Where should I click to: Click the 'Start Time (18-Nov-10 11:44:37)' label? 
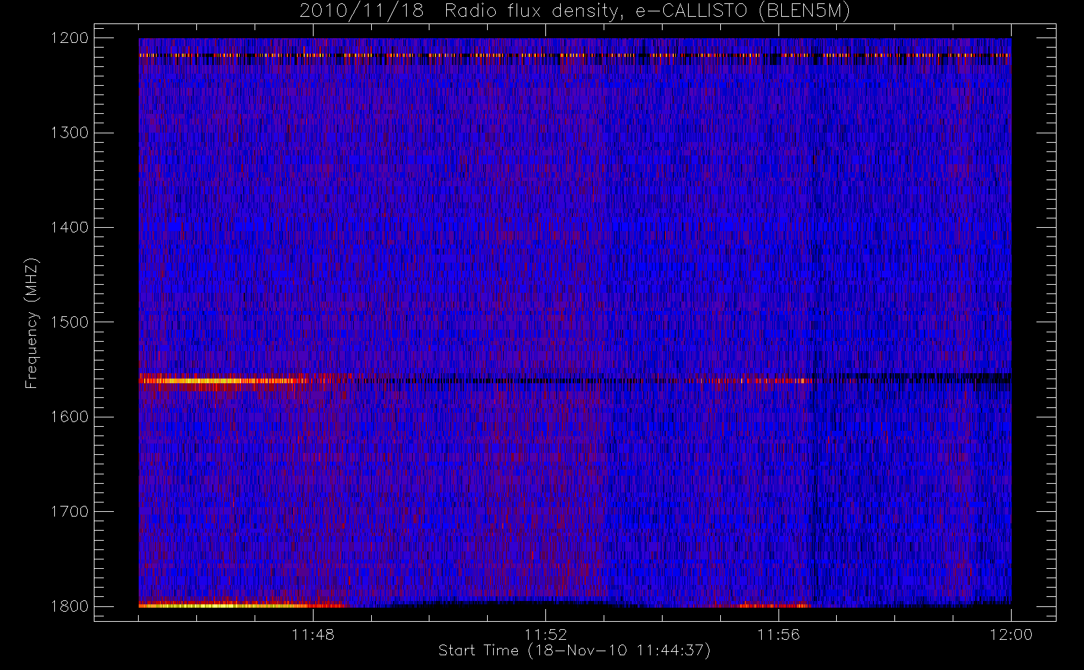tap(574, 651)
